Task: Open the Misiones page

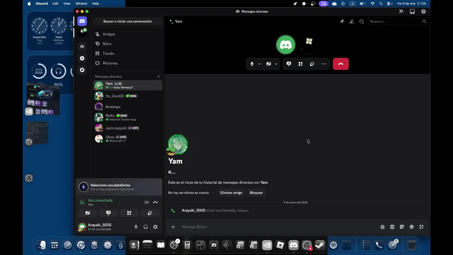Action: pos(127,63)
